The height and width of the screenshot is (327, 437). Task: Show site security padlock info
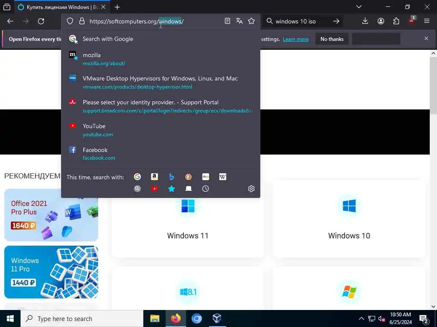(82, 21)
